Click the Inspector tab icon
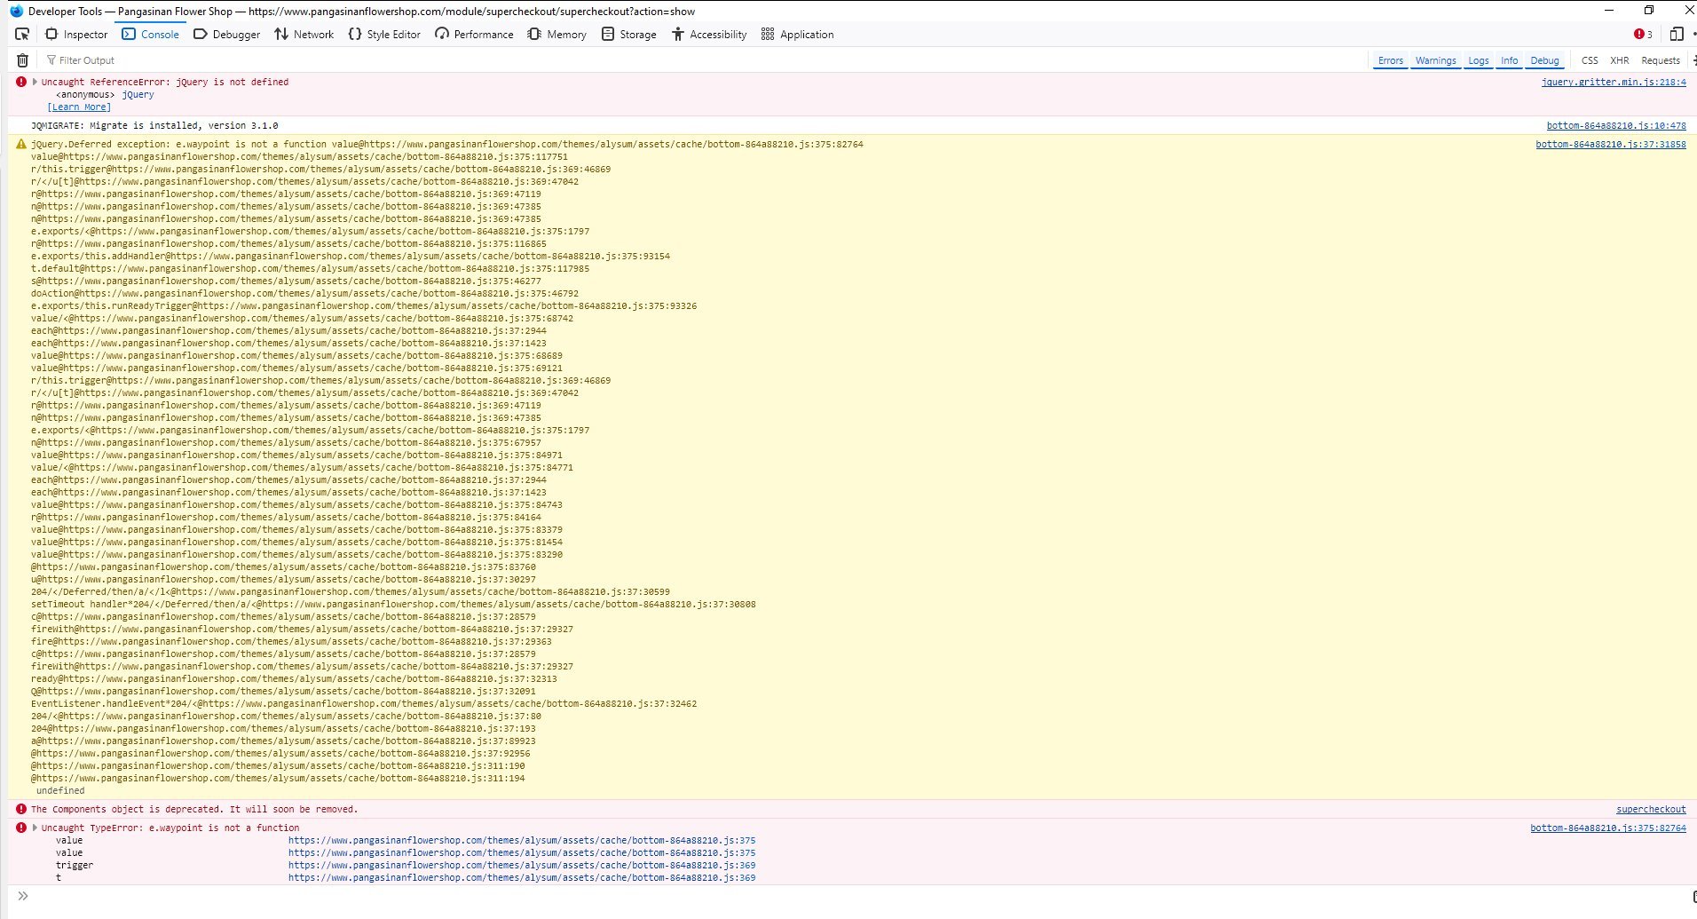The image size is (1697, 919). 51,34
